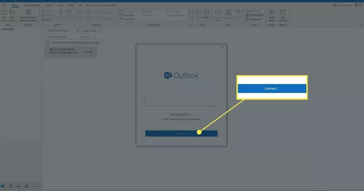Switch to the View tab

click(61, 5)
